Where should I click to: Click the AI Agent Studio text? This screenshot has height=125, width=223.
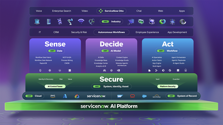[178, 63]
